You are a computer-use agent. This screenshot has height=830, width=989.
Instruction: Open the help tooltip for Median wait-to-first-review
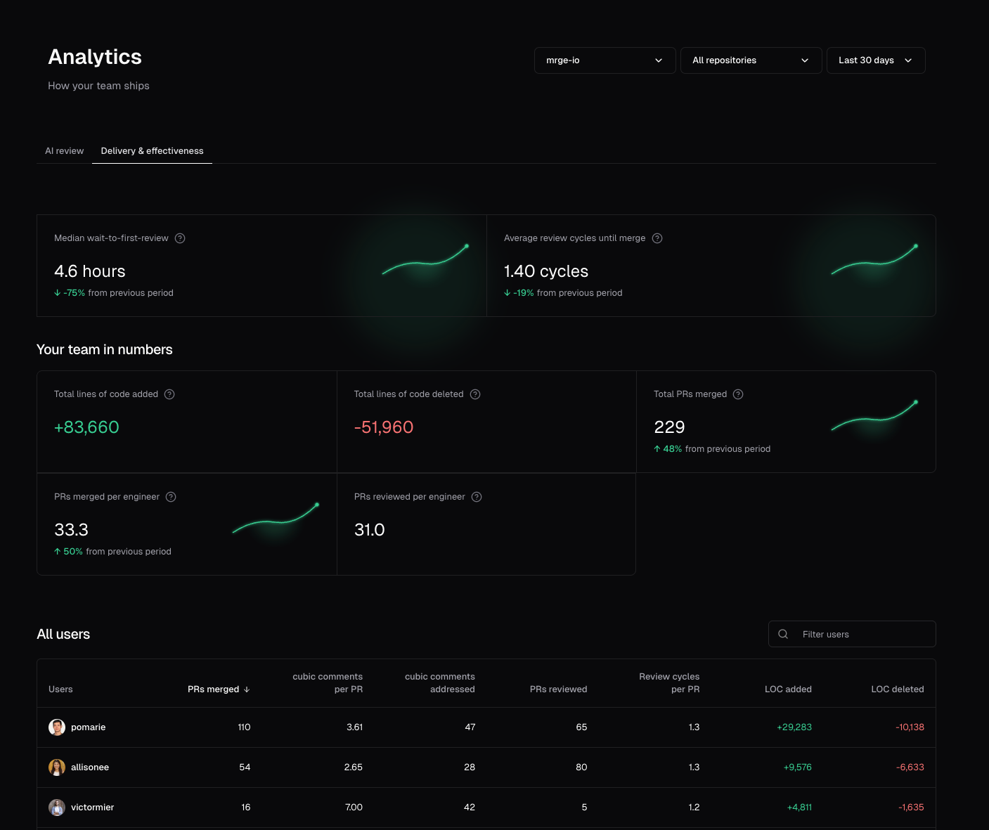[x=180, y=238]
